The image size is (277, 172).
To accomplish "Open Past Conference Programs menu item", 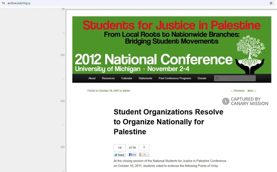I will [x=175, y=78].
